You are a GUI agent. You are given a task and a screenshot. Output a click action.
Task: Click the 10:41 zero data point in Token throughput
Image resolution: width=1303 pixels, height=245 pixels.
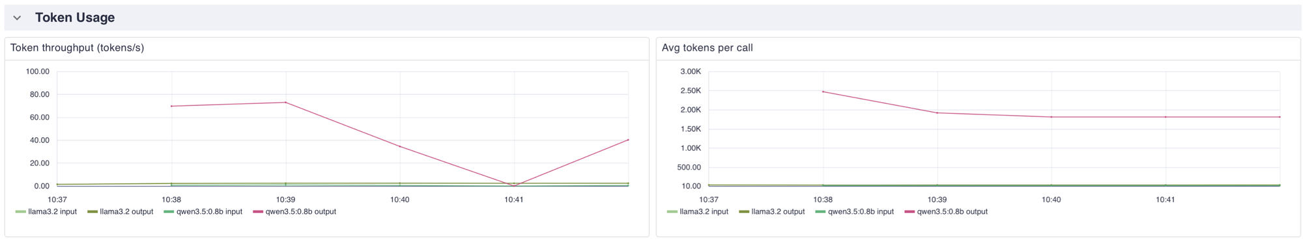click(514, 186)
